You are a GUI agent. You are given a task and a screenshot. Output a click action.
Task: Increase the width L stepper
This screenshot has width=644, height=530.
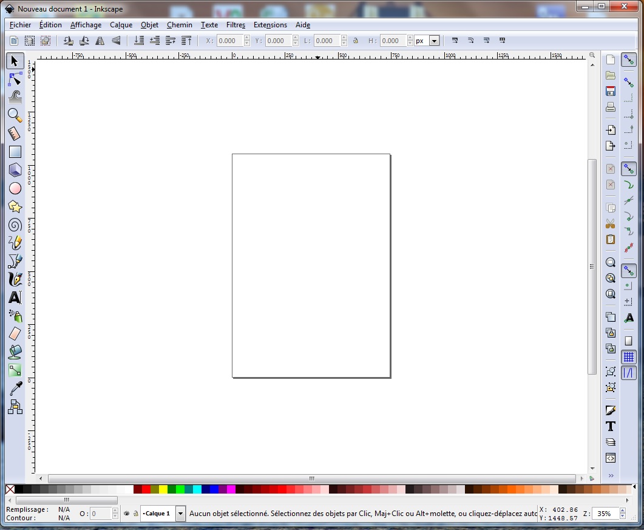click(344, 38)
